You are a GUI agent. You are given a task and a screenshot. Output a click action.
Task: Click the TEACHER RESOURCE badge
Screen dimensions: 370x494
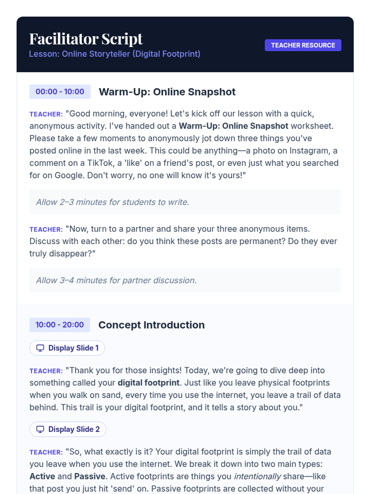point(303,45)
